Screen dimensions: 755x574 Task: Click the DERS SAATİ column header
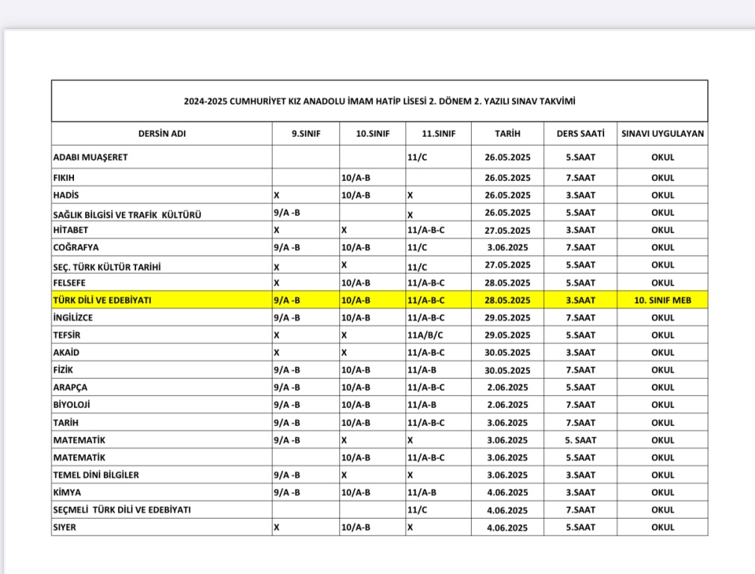[580, 134]
